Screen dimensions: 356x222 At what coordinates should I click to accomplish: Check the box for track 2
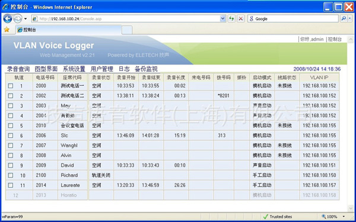click(11, 95)
